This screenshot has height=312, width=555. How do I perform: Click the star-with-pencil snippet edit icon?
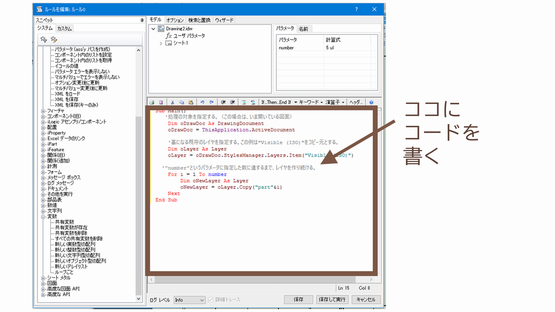[54, 39]
